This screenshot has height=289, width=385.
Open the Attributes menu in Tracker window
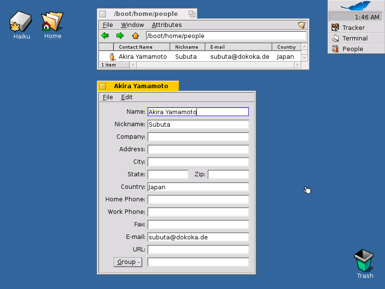[x=167, y=25]
